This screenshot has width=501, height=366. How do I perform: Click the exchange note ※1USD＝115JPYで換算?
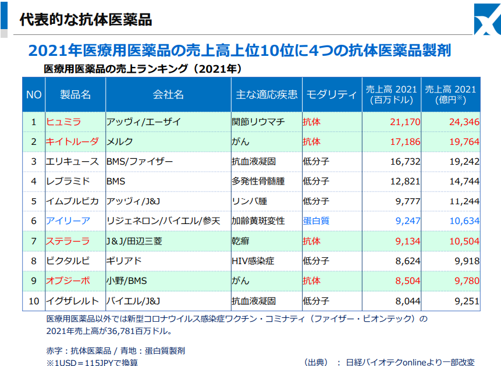(92, 362)
